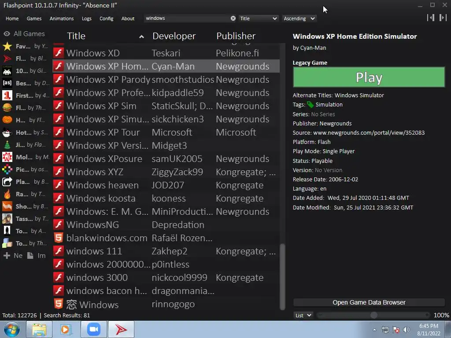Open the space invader playlist icon
The width and height of the screenshot is (451, 338).
coord(7,71)
